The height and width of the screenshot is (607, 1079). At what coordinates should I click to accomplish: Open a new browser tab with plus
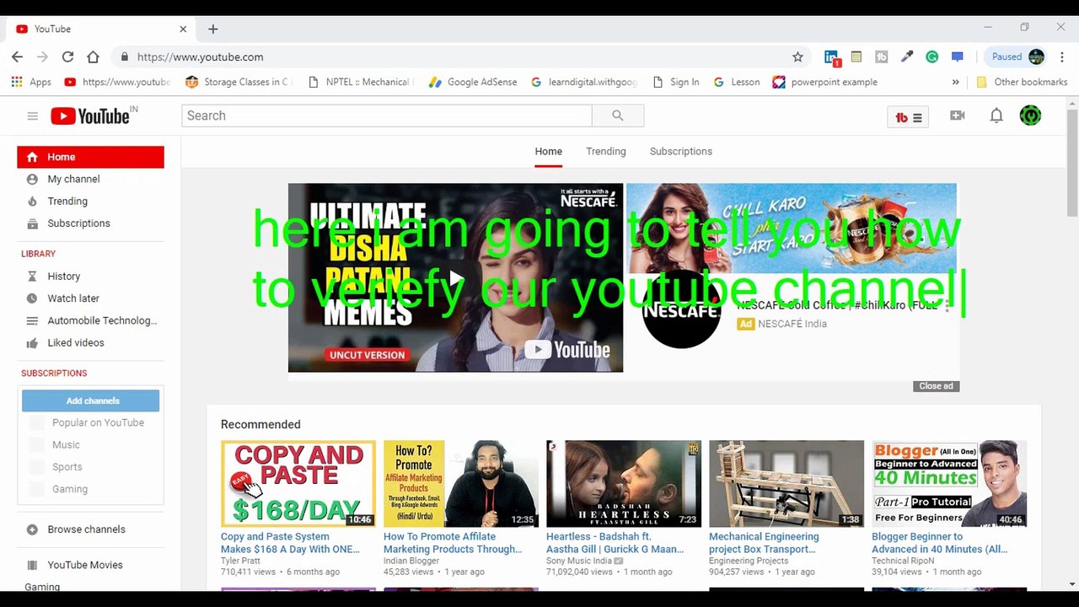212,29
